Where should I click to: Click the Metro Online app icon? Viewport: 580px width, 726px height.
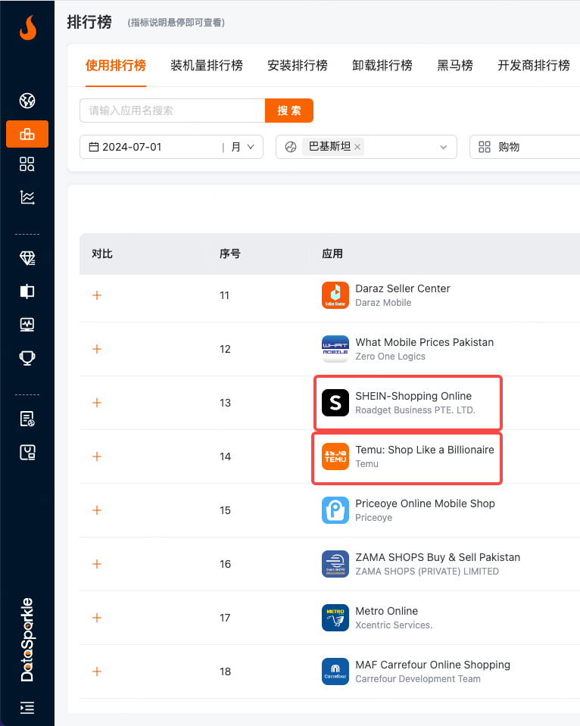click(335, 618)
